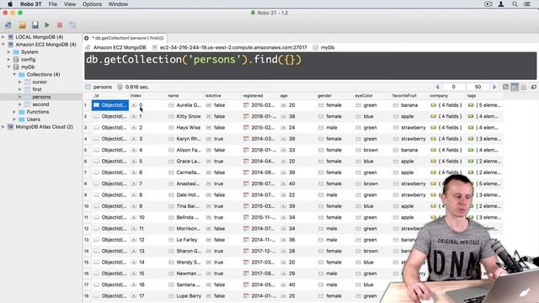This screenshot has width=539, height=303.
Task: Collapse the myDb database
Action: click(8, 67)
